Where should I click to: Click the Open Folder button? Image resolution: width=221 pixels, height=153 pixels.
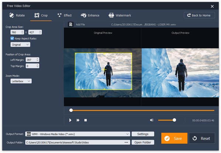pyautogui.click(x=143, y=142)
